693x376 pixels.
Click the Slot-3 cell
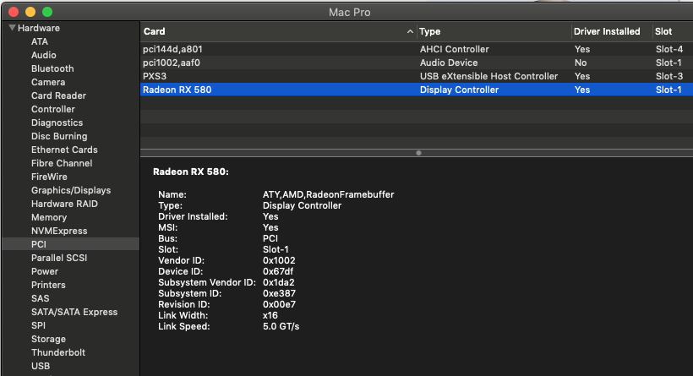(x=668, y=76)
